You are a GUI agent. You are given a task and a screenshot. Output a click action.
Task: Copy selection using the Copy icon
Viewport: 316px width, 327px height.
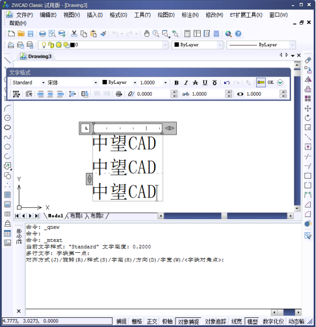click(84, 34)
